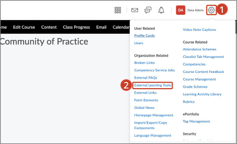The height and width of the screenshot is (144, 237).
Task: Go to Content in the navbar
Action: (49, 27)
